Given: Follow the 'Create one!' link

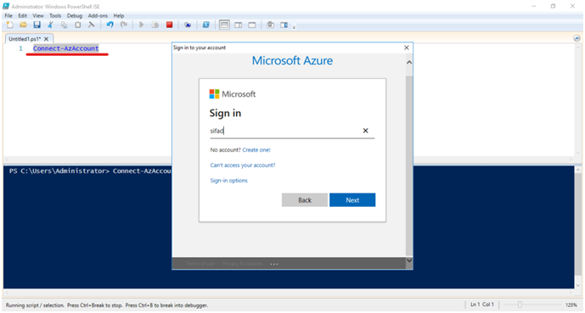Looking at the screenshot, I should 256,150.
